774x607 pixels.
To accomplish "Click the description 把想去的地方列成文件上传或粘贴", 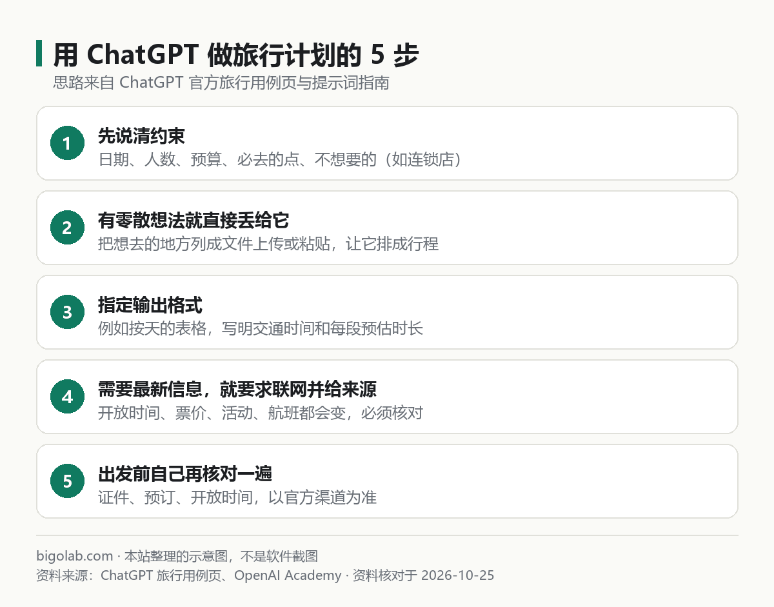I will click(268, 244).
